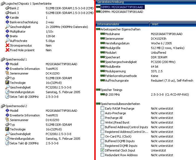Click the info icon next to Bankverschachtelung
The height and width of the screenshot is (160, 196).
[7, 22]
